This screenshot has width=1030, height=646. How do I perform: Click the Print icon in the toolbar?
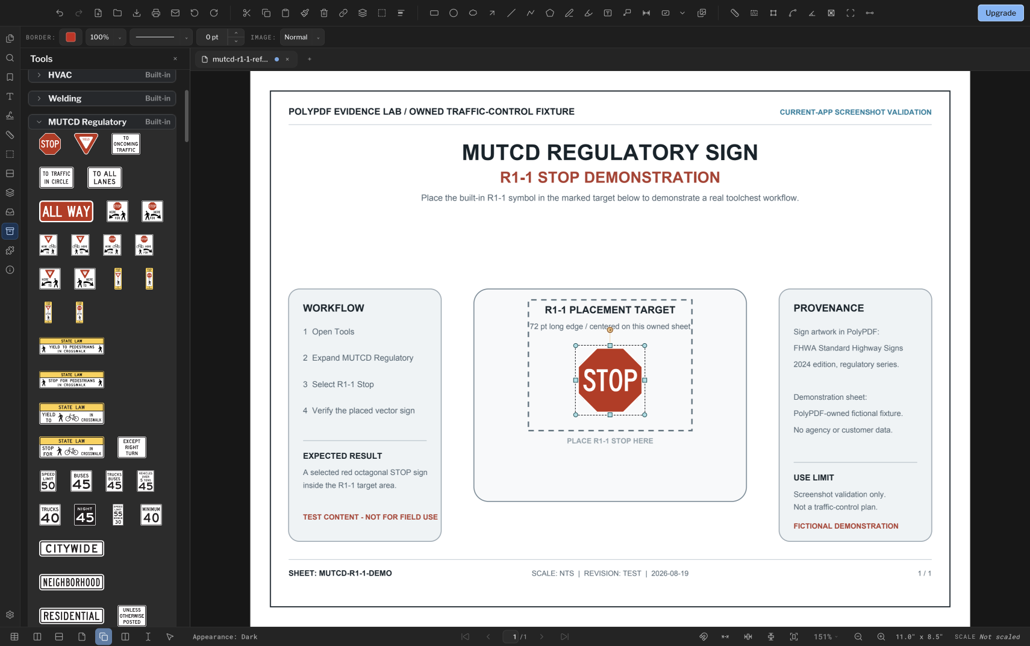tap(156, 13)
